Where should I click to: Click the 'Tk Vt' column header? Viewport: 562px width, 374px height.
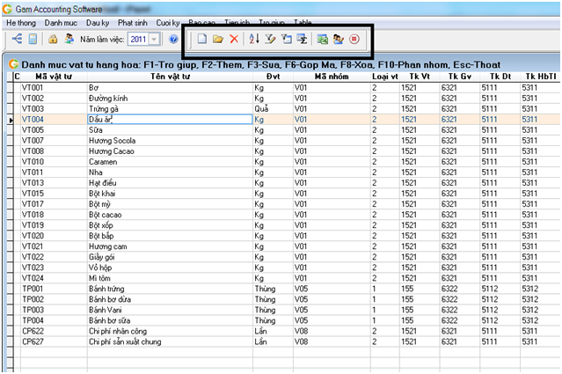420,77
